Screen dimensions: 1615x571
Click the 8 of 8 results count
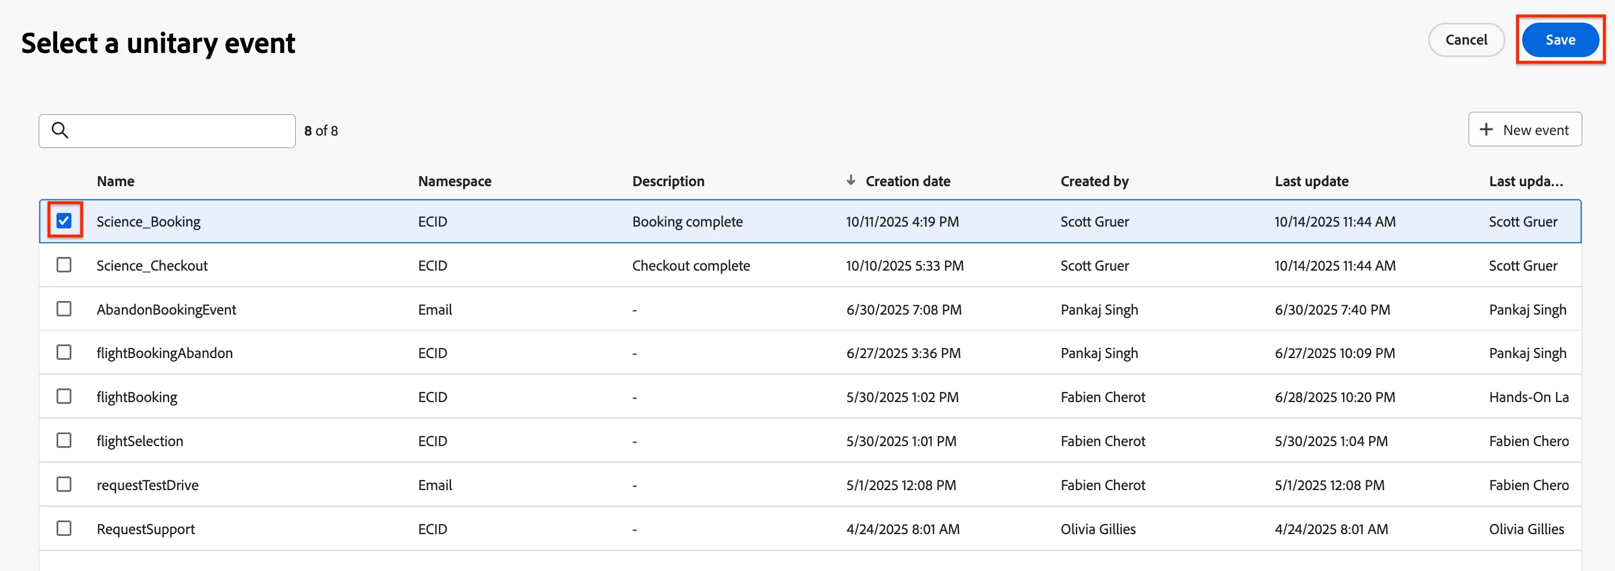321,130
